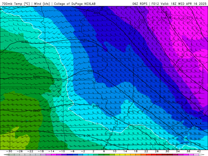Click the positive 6 tick label on the scale
Screen dimensions: 208x156
pos(104,151)
